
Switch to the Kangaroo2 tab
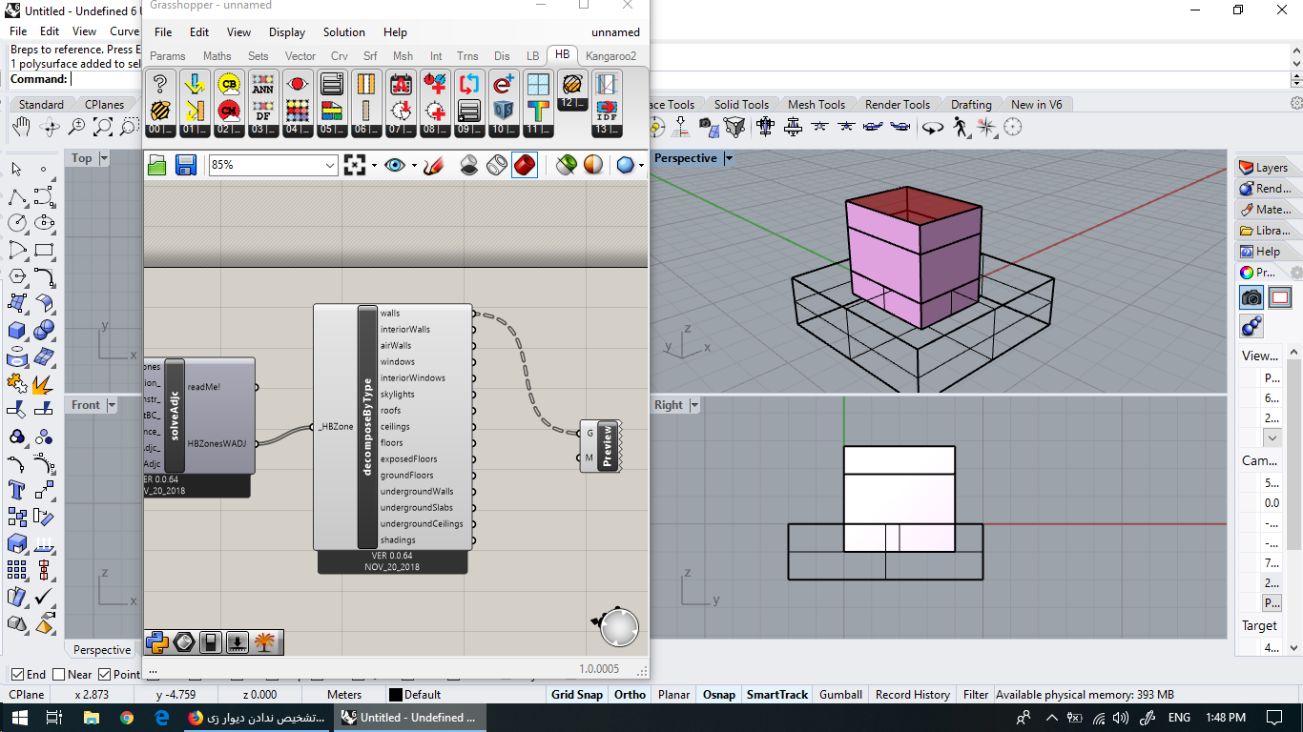610,56
